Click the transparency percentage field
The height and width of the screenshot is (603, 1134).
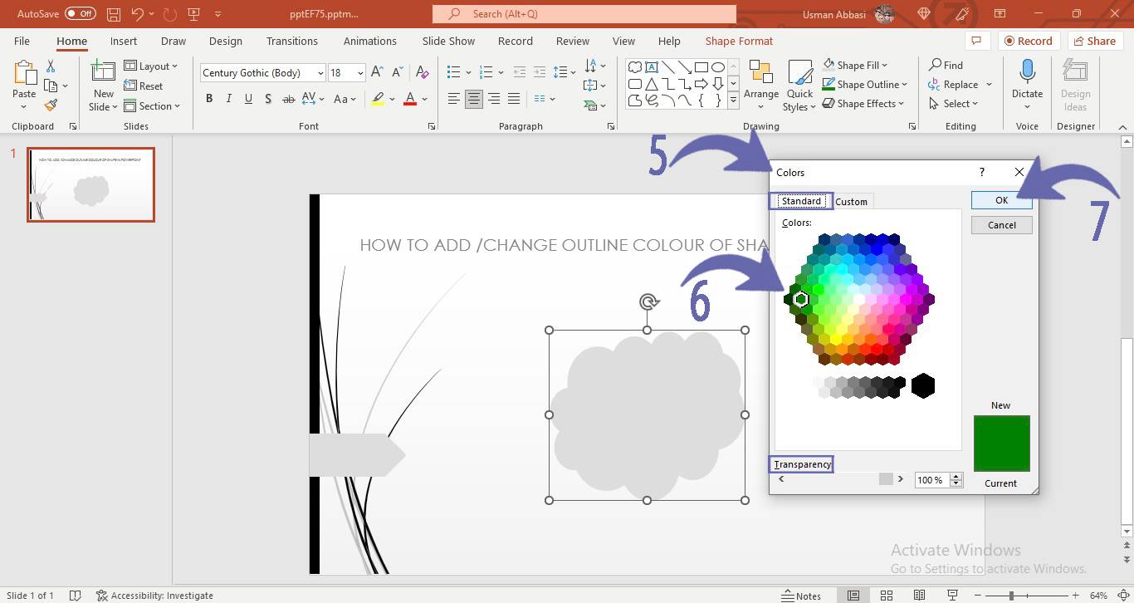[x=931, y=479]
